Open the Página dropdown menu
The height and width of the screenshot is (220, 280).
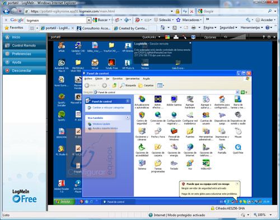[x=210, y=27]
